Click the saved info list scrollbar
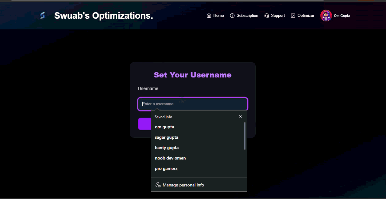The height and width of the screenshot is (199, 386). pyautogui.click(x=245, y=136)
